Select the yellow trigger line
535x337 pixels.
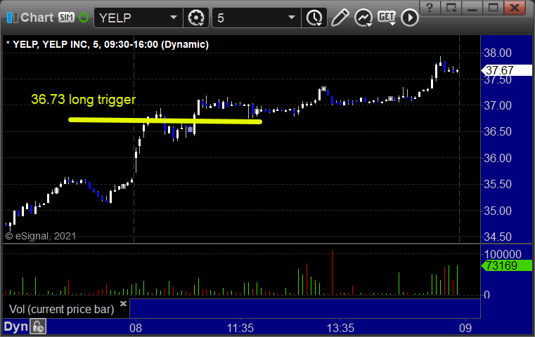click(x=165, y=120)
